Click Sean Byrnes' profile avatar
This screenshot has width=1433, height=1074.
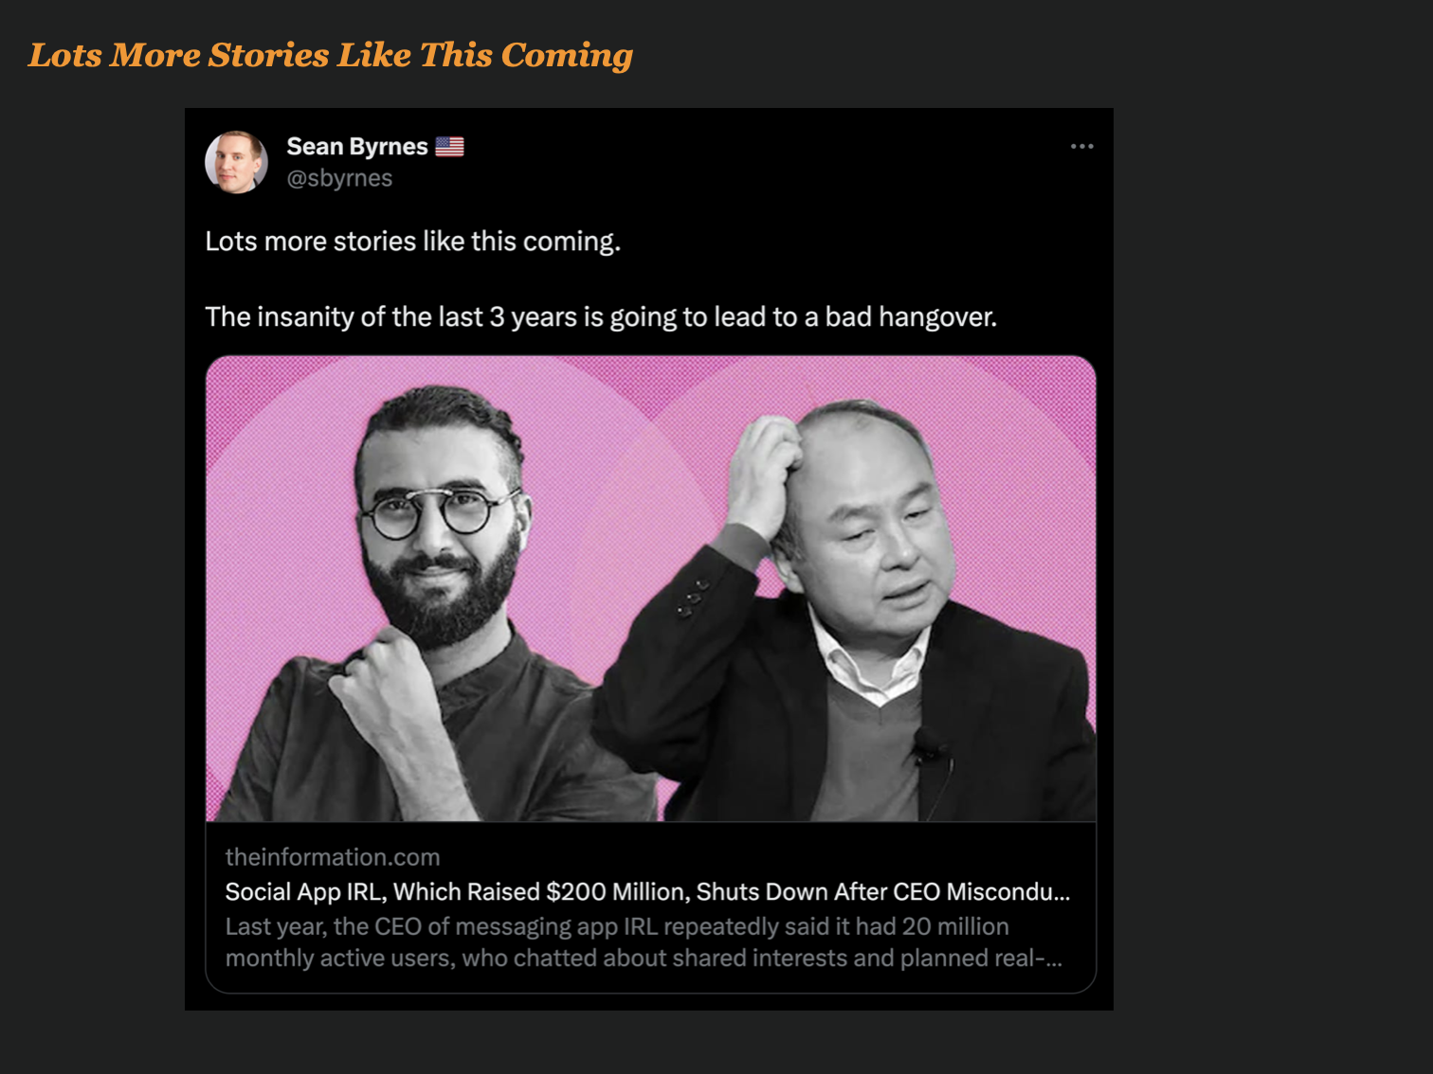[x=236, y=162]
